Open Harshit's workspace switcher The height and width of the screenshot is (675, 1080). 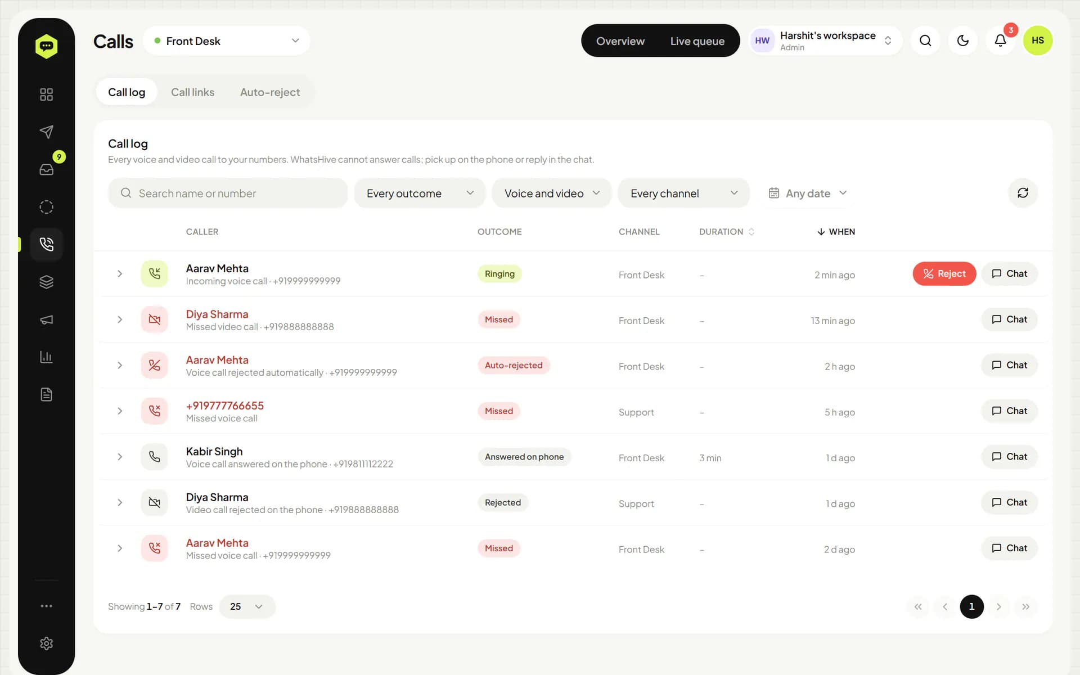tap(826, 40)
